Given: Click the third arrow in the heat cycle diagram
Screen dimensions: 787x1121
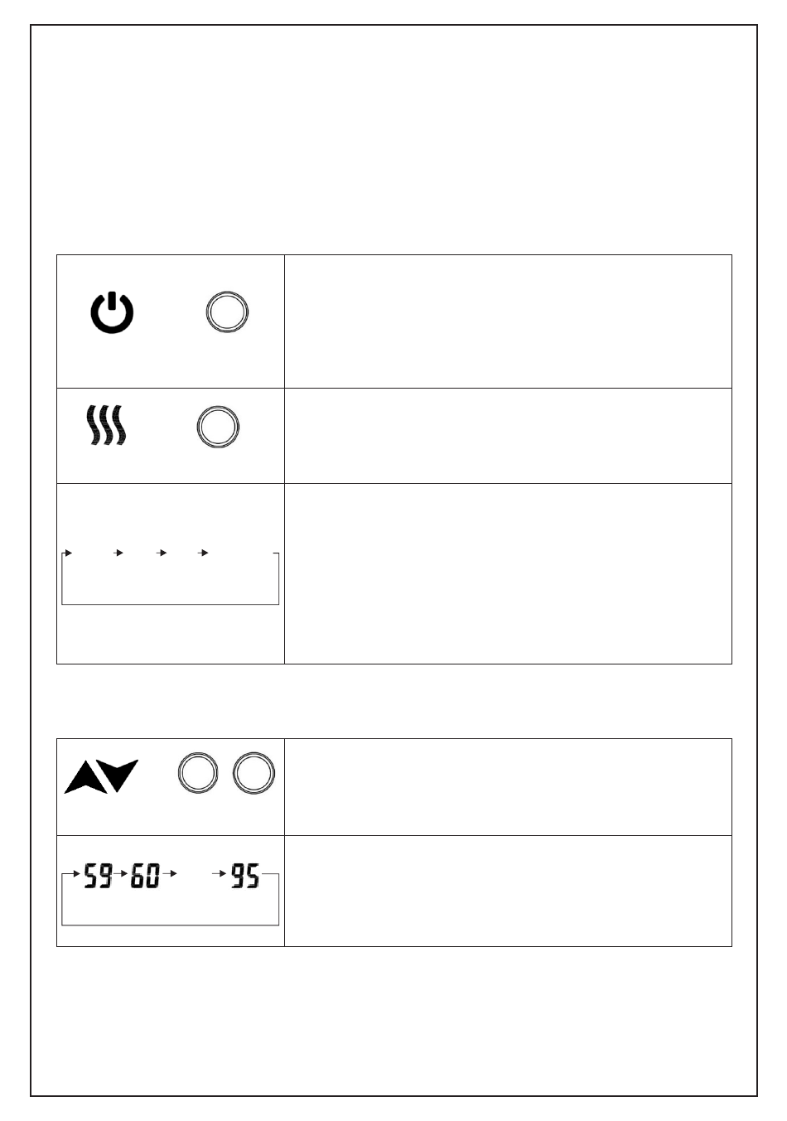Looking at the screenshot, I should point(162,553).
